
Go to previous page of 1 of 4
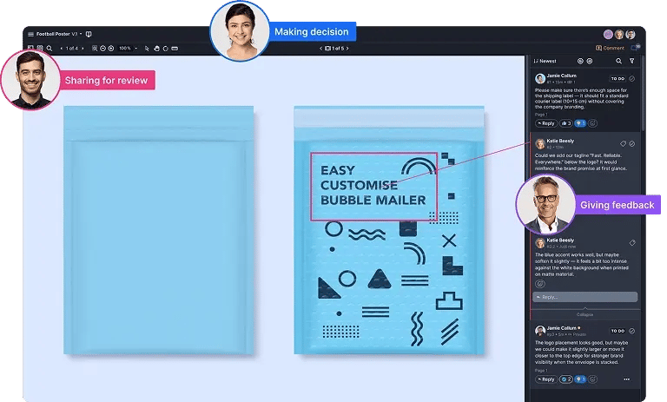[x=62, y=49]
